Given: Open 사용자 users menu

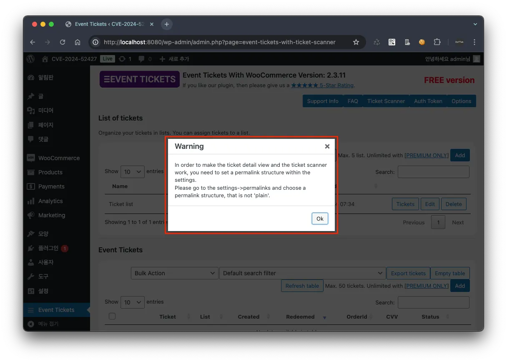Looking at the screenshot, I should (57, 262).
